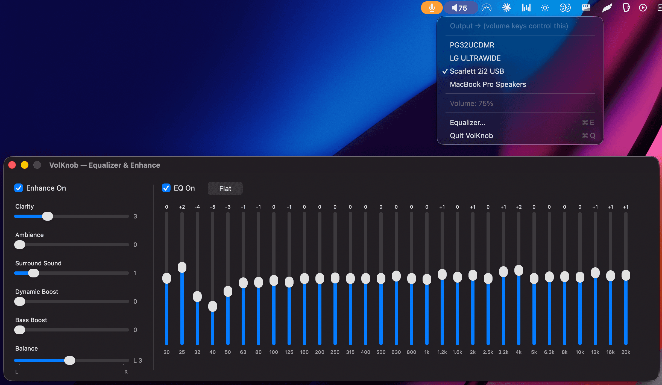
Task: Click the "Output → (volume keys control this)" header
Action: [509, 26]
